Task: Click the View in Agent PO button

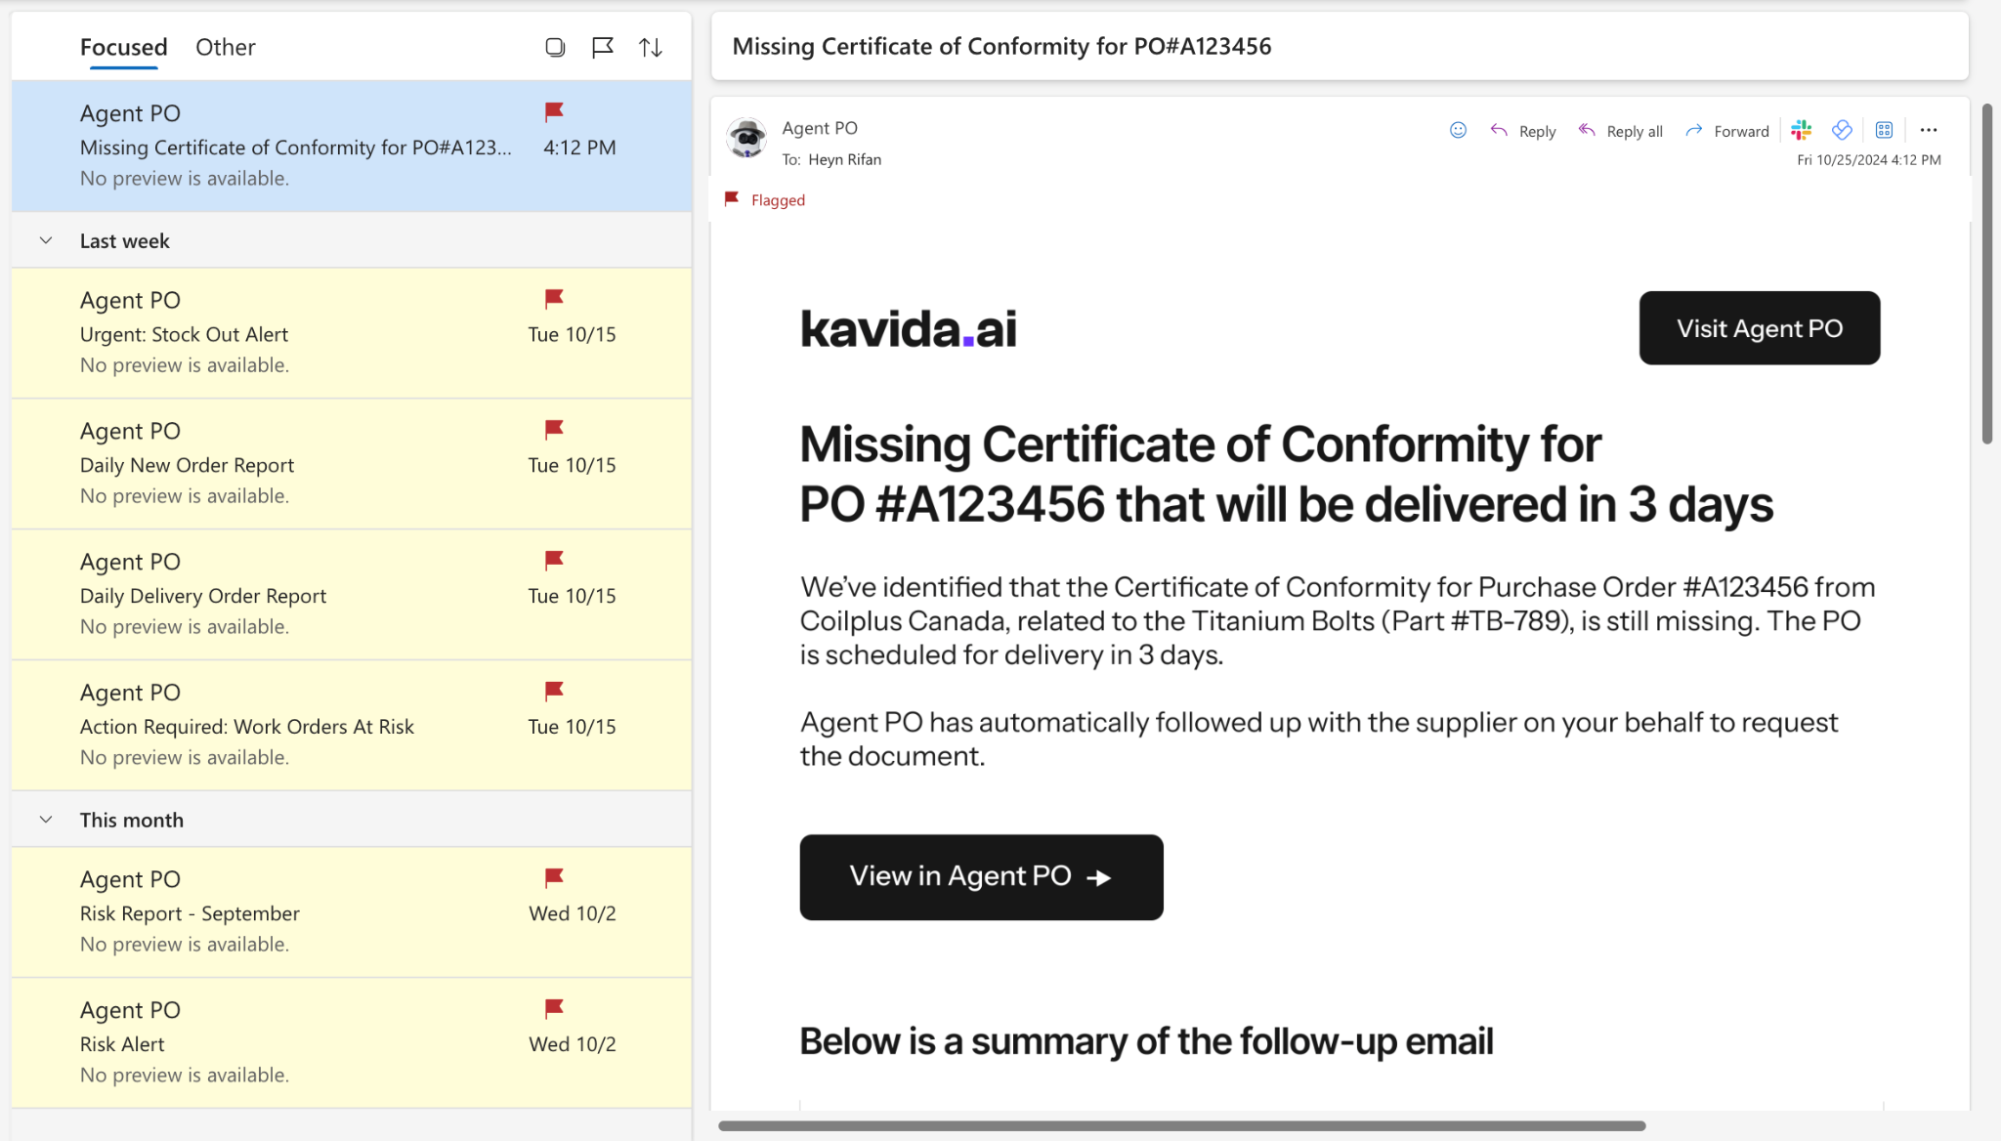Action: point(981,877)
